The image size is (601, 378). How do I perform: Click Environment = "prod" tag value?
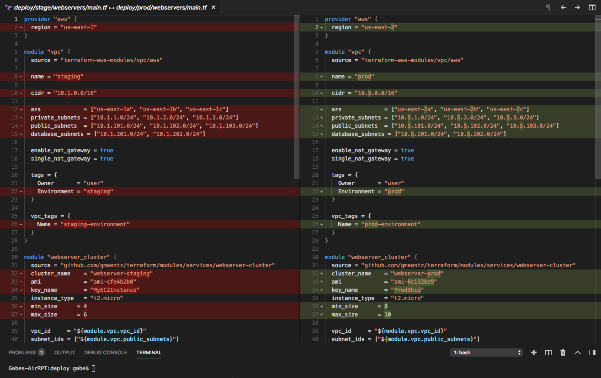click(x=394, y=192)
